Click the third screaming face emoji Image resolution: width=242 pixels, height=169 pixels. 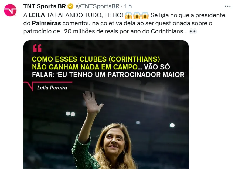pyautogui.click(x=145, y=15)
